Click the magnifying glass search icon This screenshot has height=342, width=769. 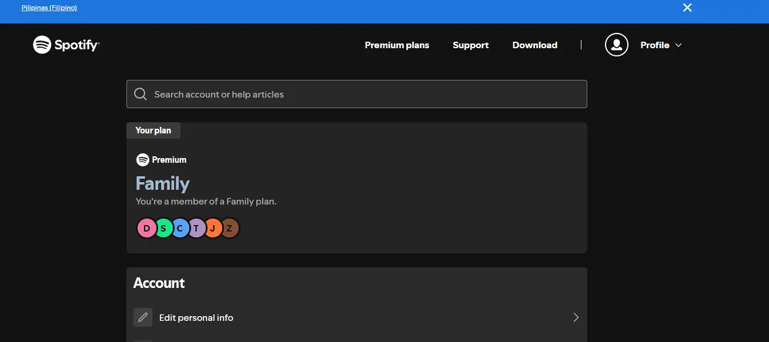coord(141,94)
